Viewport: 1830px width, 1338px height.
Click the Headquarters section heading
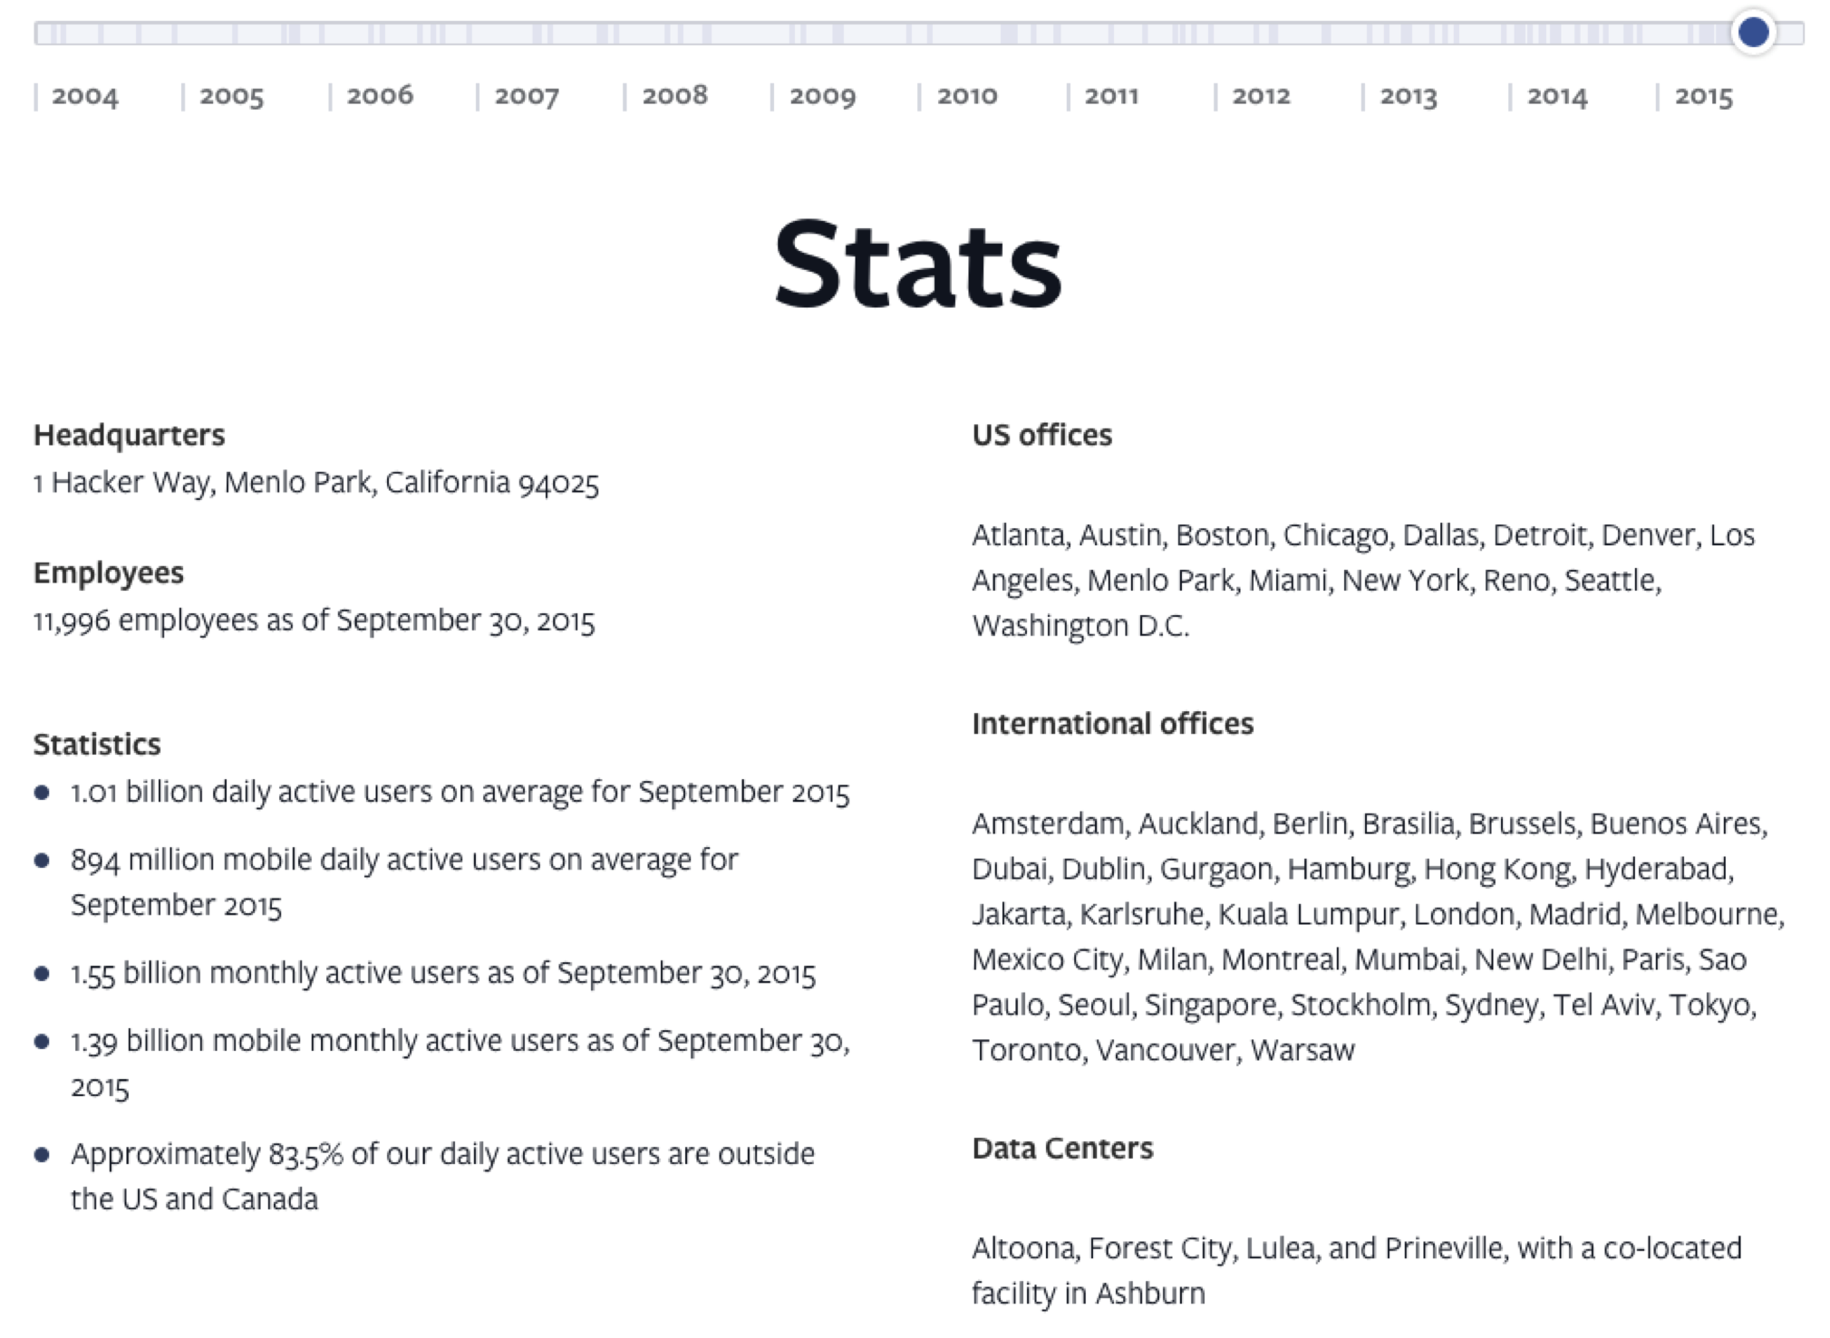(x=130, y=435)
